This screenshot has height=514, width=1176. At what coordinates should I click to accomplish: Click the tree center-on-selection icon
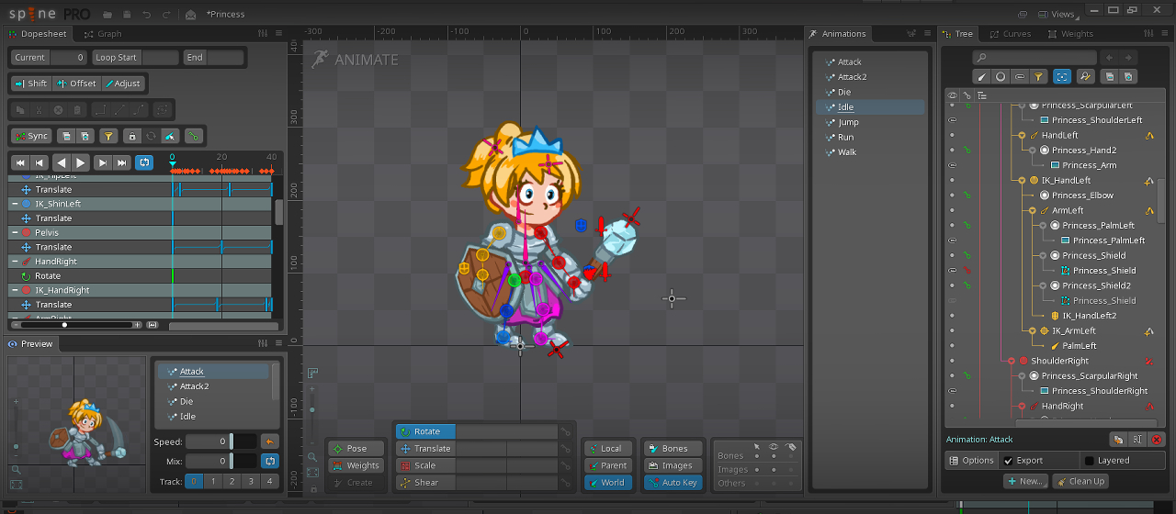coord(1062,77)
